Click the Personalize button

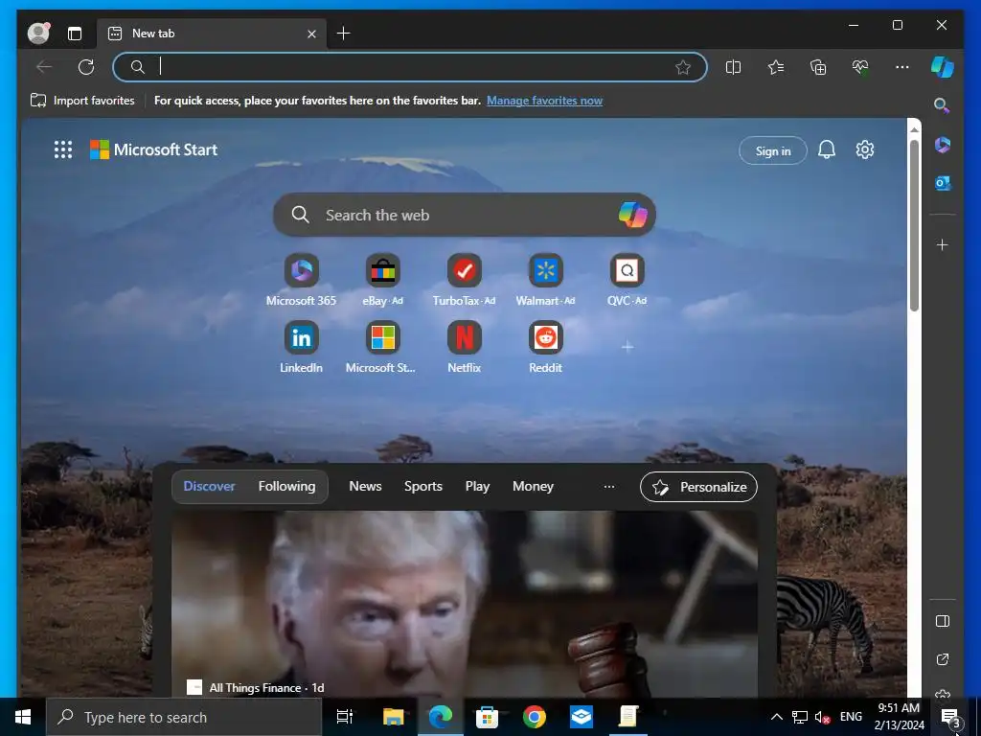[x=698, y=487]
